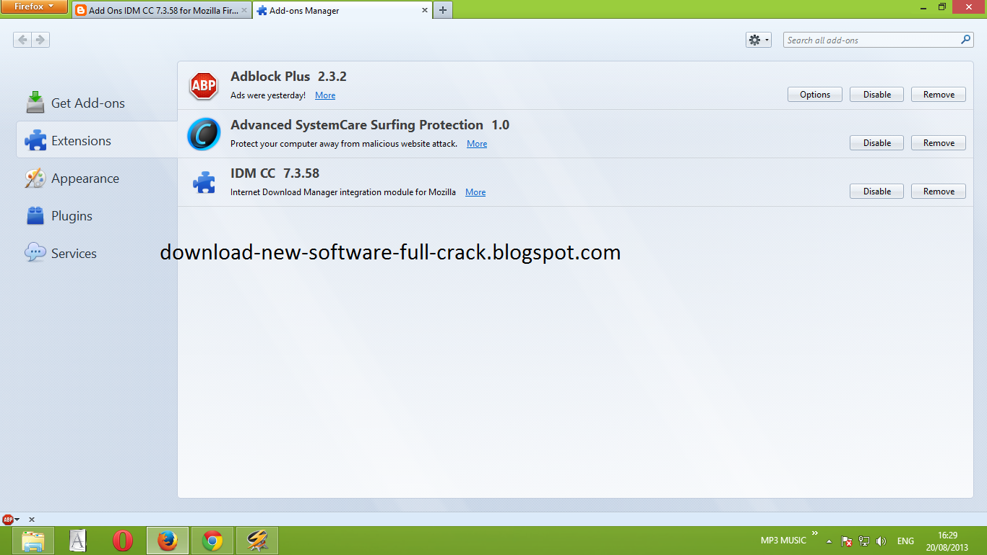Open Options for Adblock Plus

coord(815,95)
